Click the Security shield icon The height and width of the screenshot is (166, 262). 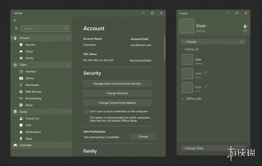coord(21,45)
